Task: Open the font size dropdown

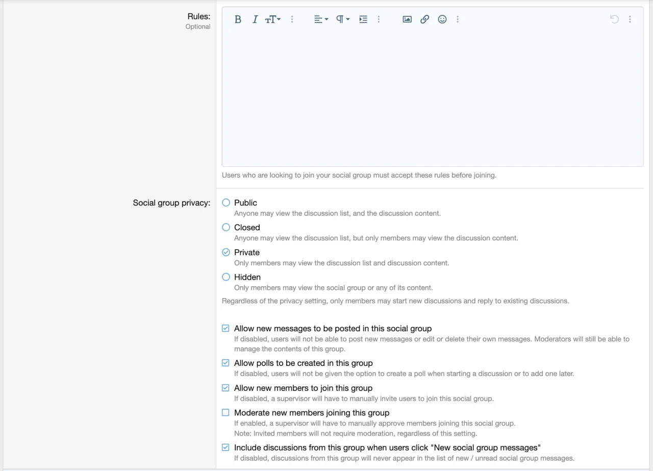Action: pyautogui.click(x=273, y=19)
